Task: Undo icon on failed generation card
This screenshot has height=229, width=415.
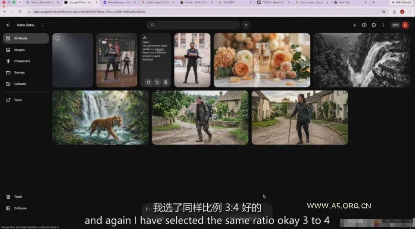Action: [x=157, y=82]
